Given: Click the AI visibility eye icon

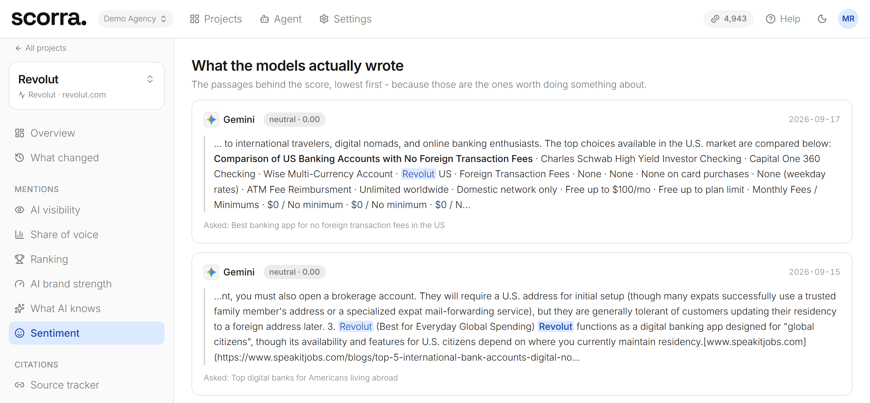Looking at the screenshot, I should coord(20,210).
